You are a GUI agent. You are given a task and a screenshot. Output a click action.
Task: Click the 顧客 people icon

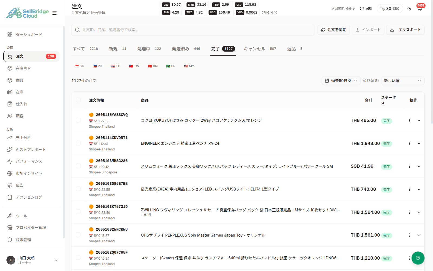click(10, 116)
